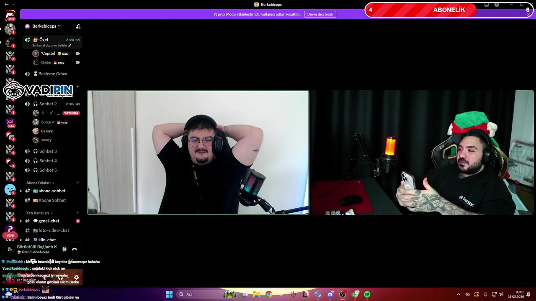Edit channel status with the pencil icon
The height and width of the screenshot is (301, 536).
point(70,45)
